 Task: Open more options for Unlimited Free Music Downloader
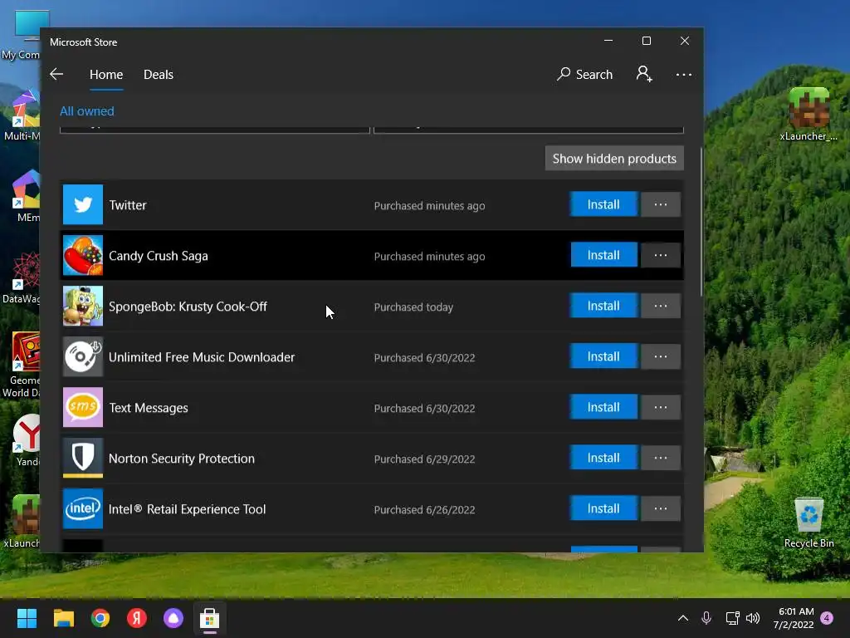coord(660,356)
